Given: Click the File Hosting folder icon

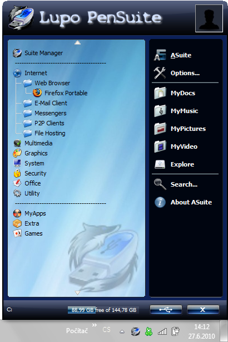Looking at the screenshot, I should click(x=27, y=133).
